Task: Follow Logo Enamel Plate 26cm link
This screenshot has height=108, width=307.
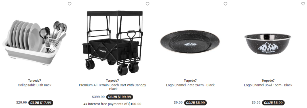Action: coord(190,85)
